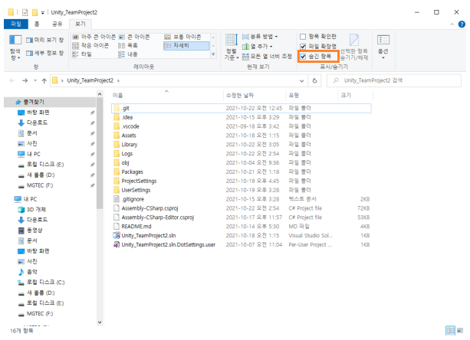This screenshot has height=340, width=470.
Task: Go up one folder level arrow
Action: tap(44, 80)
